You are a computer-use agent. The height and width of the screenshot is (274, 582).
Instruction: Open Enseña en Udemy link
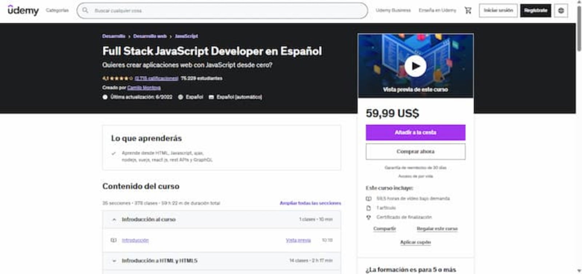(x=437, y=10)
